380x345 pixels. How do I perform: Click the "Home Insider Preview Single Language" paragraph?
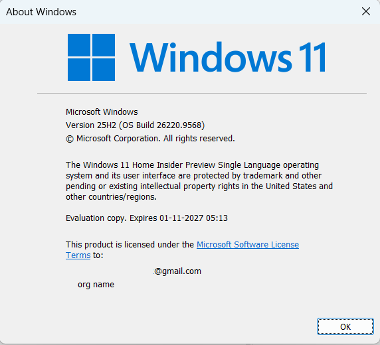pos(199,181)
